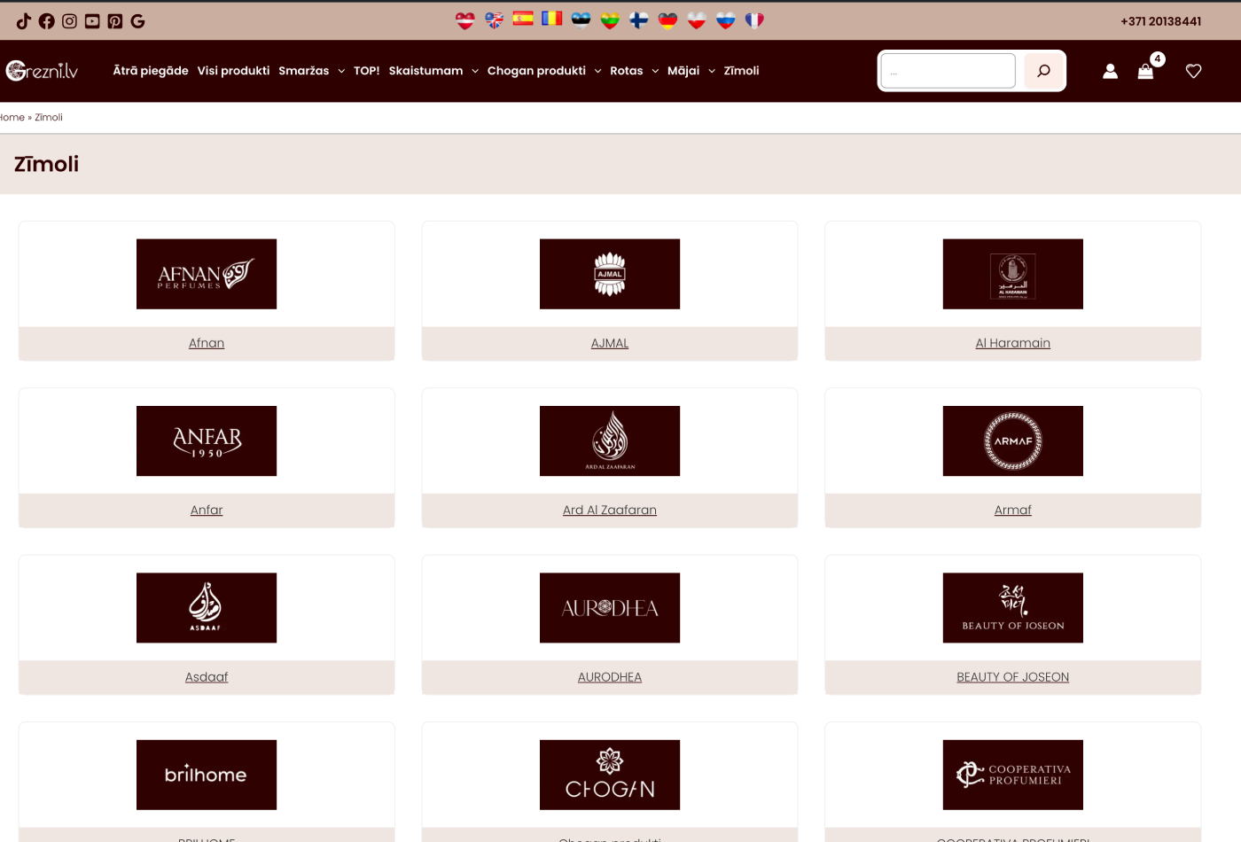The width and height of the screenshot is (1241, 842).
Task: Open the TikTok social page
Action: coord(24,21)
